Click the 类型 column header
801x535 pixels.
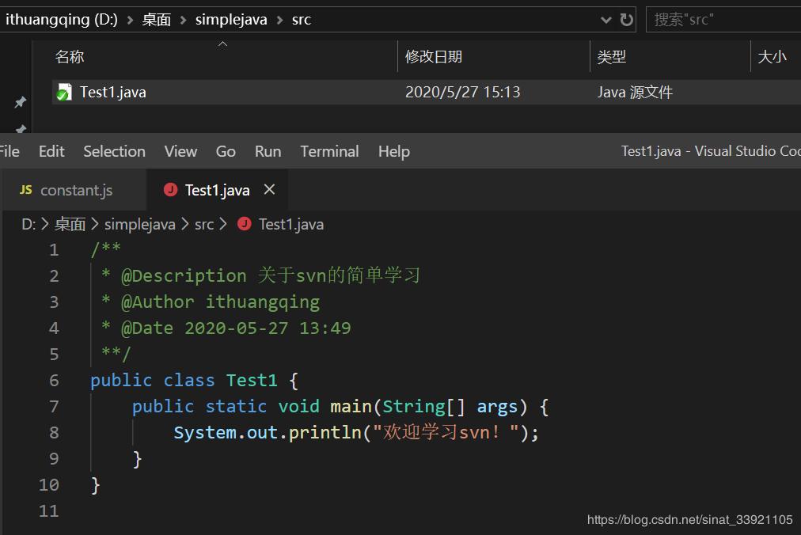pyautogui.click(x=611, y=57)
